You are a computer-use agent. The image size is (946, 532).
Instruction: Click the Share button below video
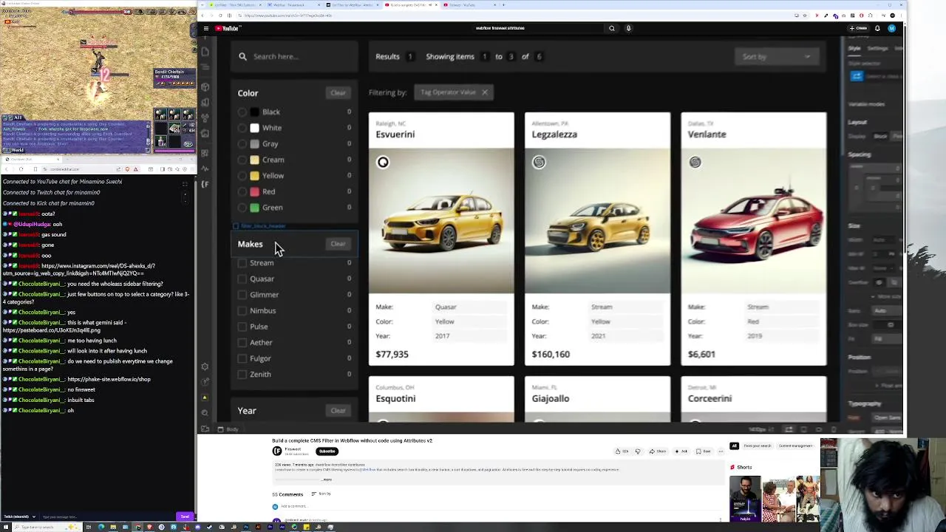point(658,451)
